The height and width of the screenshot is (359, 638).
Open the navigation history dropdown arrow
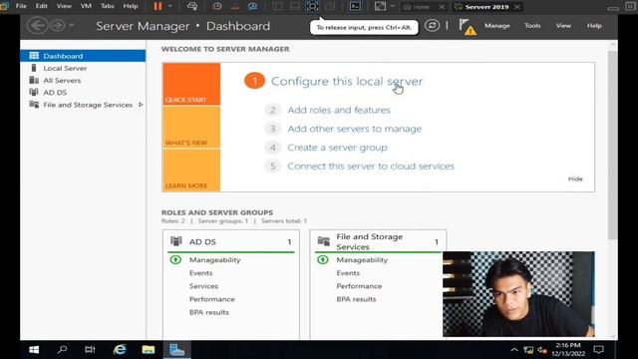click(x=71, y=26)
